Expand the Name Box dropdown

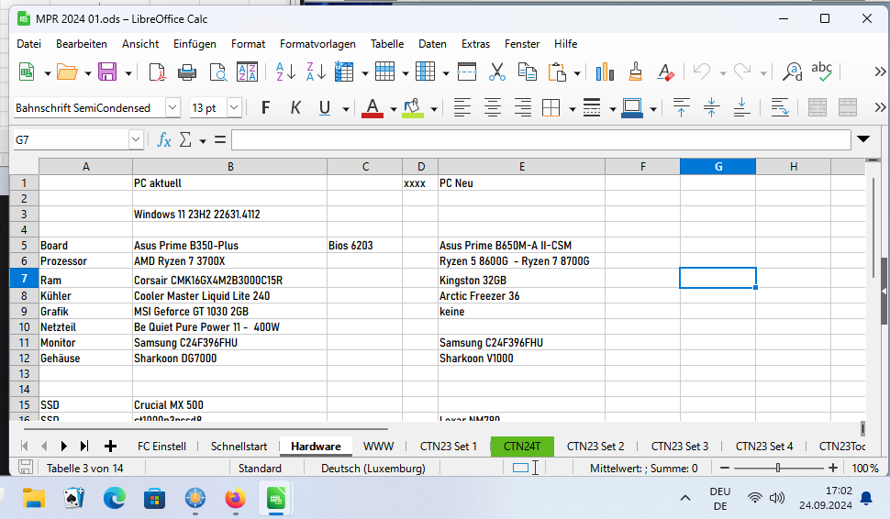coord(135,139)
